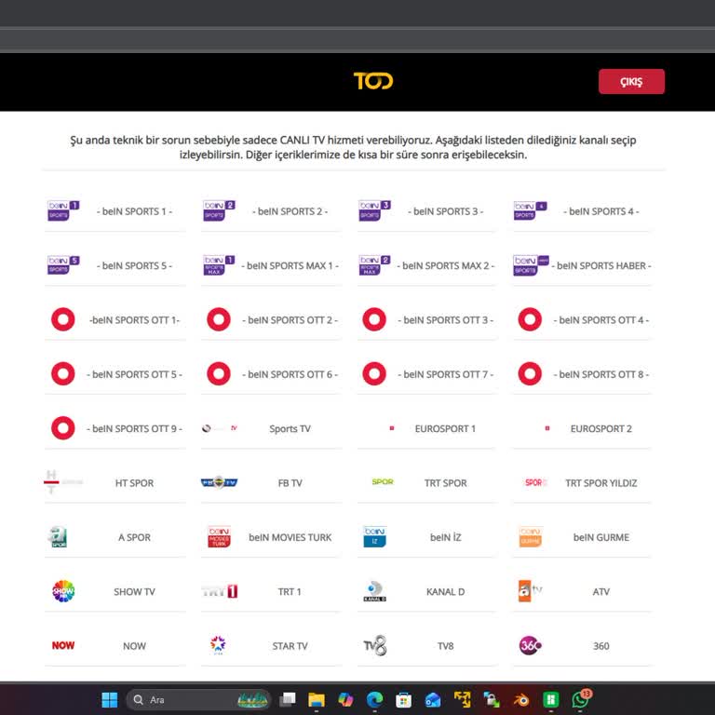Select "- beIN SPORTS HABER -" text

(x=601, y=265)
